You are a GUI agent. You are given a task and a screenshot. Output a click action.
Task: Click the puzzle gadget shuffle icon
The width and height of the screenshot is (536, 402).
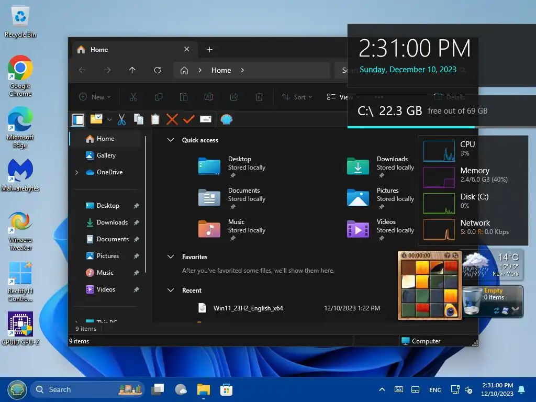[x=455, y=255]
